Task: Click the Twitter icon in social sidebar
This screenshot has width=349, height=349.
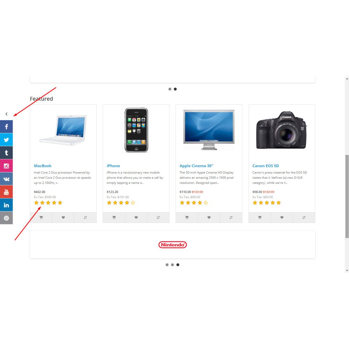Action: (6, 140)
